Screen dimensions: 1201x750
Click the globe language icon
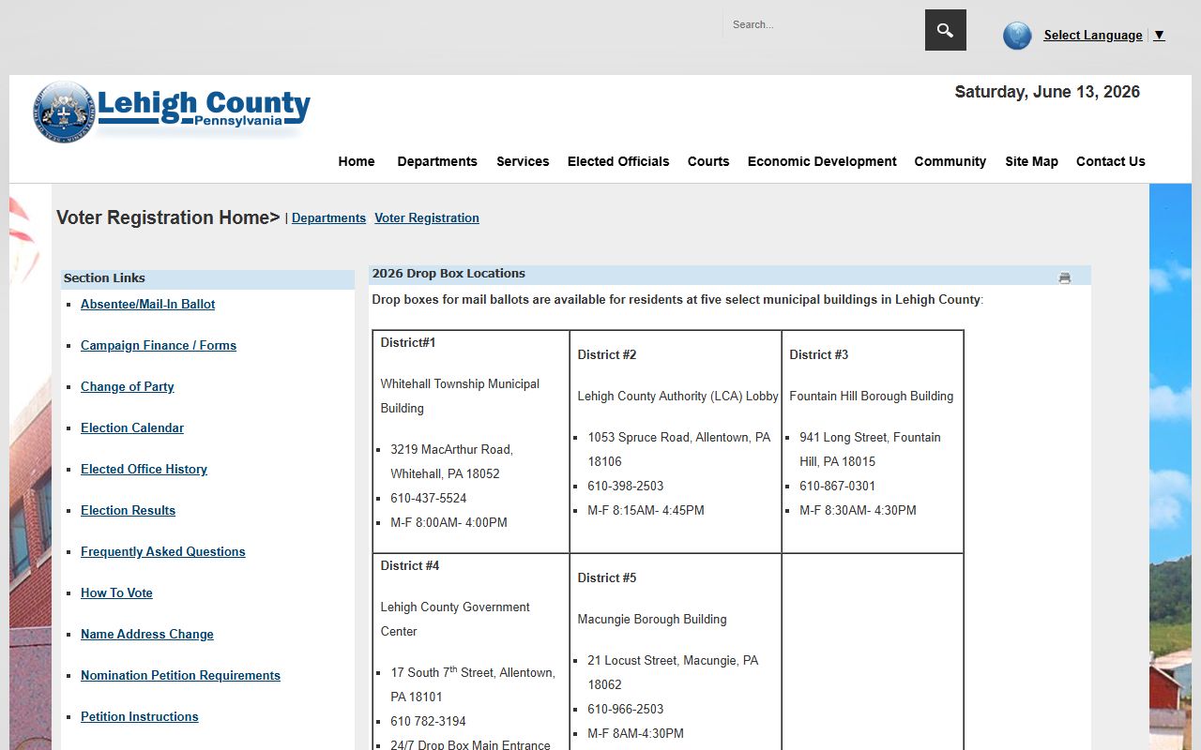(1017, 36)
